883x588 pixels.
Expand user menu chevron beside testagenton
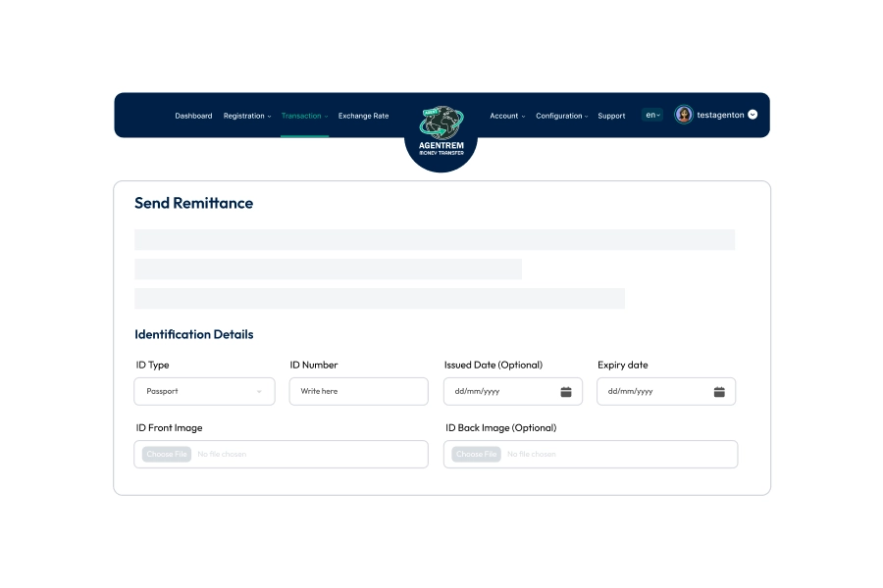[x=753, y=115]
